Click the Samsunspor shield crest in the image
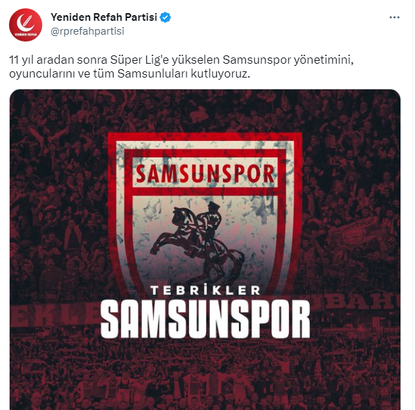Screen dimensions: 415x410 click(205, 212)
